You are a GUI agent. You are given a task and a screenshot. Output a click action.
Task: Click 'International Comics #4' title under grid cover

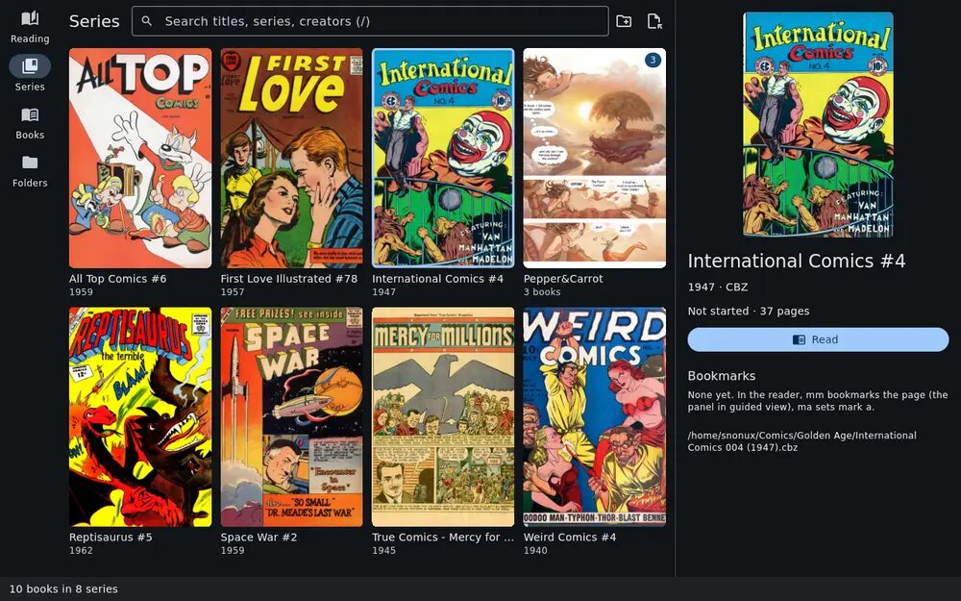pyautogui.click(x=437, y=279)
